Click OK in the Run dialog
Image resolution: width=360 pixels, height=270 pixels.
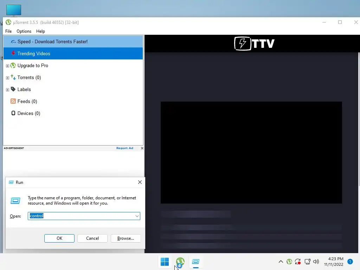59,238
